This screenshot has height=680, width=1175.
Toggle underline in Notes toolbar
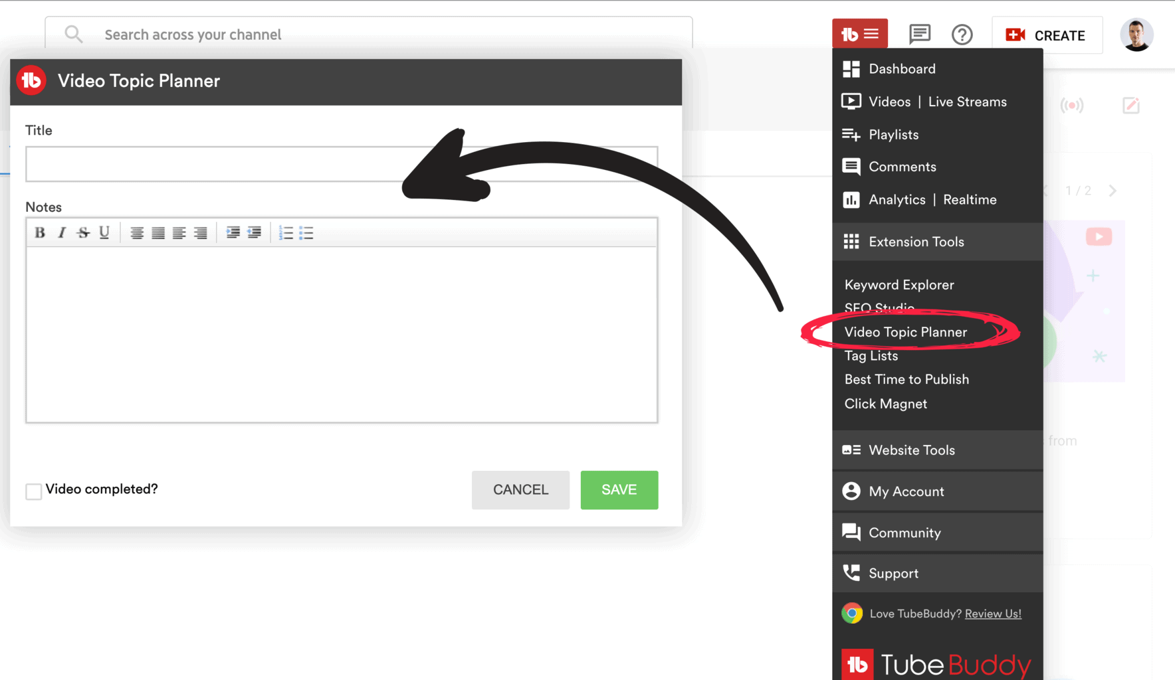(x=104, y=232)
